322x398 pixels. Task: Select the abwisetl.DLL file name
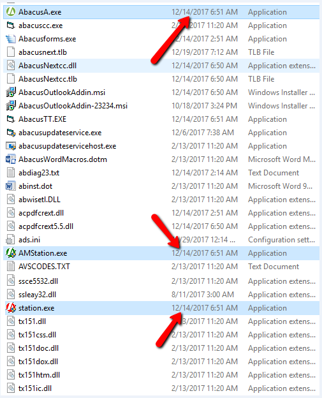[40, 200]
